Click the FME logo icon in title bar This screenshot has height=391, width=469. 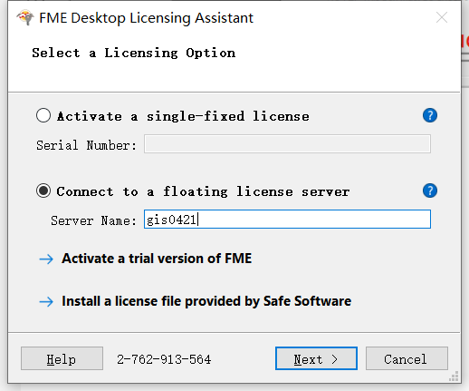click(x=25, y=17)
